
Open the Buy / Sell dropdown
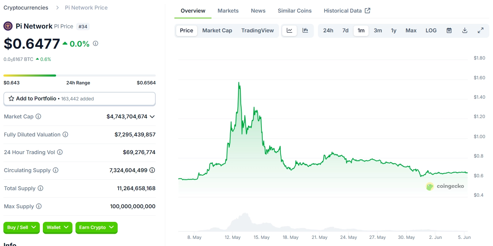(21, 227)
